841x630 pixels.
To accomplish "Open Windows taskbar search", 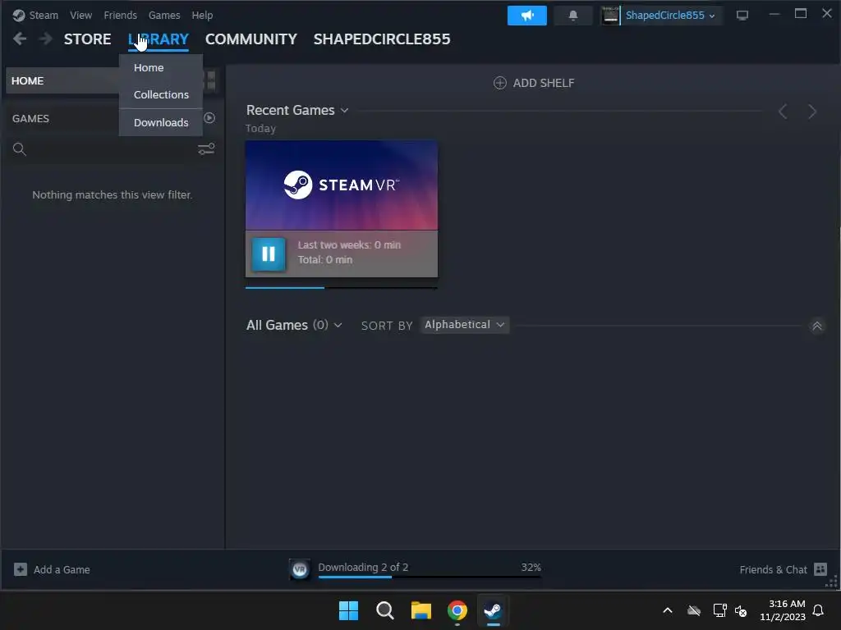I will 384,610.
